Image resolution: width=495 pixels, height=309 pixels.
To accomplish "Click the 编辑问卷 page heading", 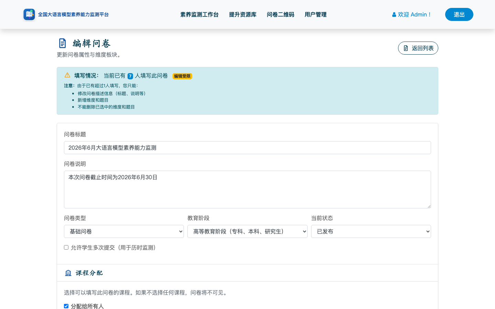I will (91, 43).
